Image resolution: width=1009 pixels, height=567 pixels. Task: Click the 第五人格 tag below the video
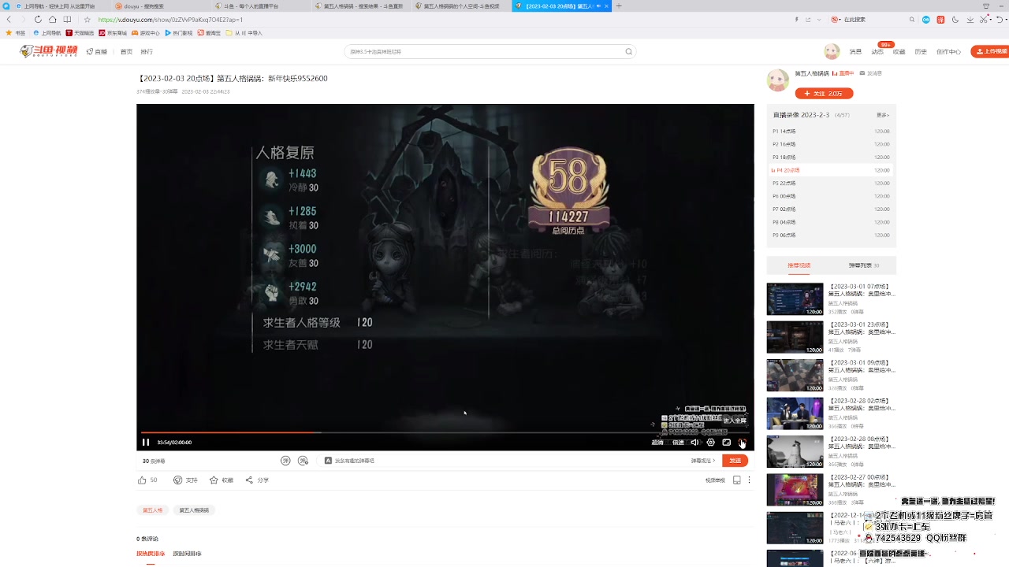pos(152,510)
